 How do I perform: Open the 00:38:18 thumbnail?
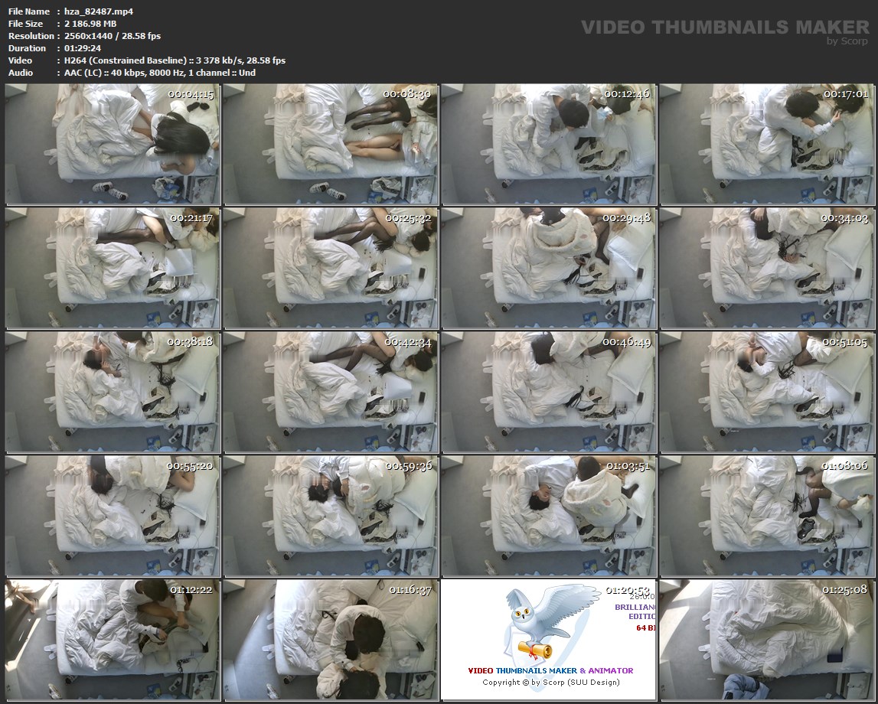click(x=113, y=392)
